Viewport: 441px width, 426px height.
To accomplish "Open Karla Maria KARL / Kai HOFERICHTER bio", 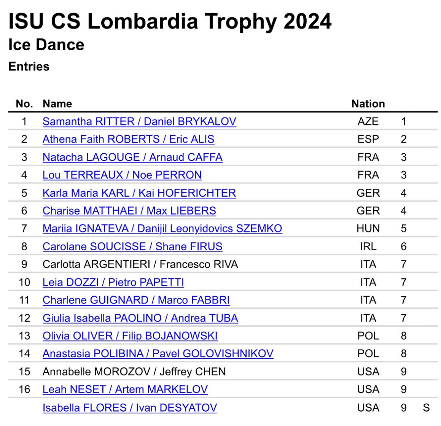I will [139, 193].
